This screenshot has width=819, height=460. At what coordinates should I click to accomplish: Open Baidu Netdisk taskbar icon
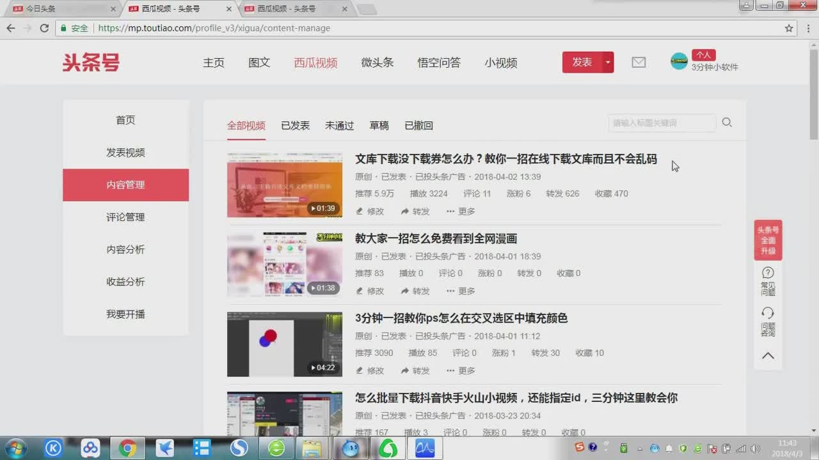(90, 448)
